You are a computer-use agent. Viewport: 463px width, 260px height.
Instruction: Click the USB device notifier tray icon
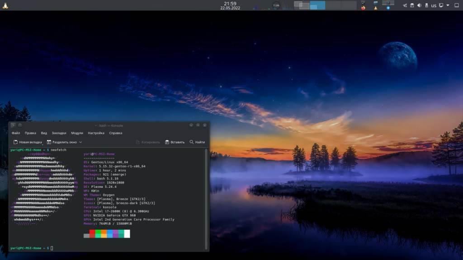click(426, 5)
